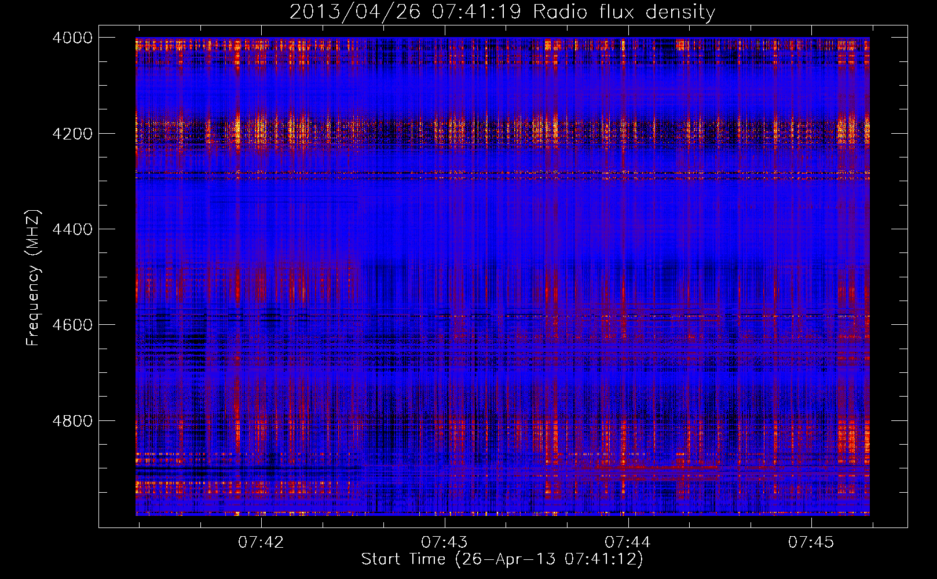Click the 07:43 time tick label
The image size is (937, 579).
445,542
